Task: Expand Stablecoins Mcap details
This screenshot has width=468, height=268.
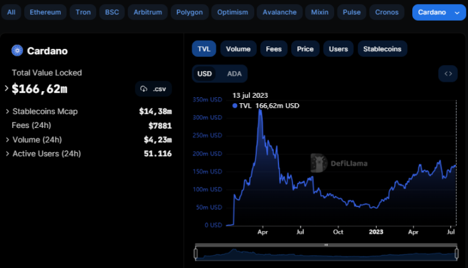Action: (7, 111)
